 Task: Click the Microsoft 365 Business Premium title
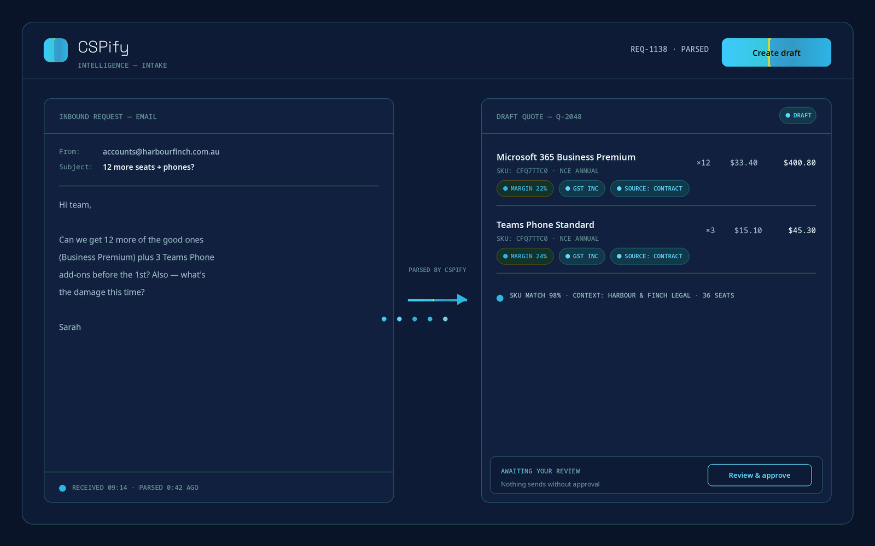pyautogui.click(x=566, y=157)
